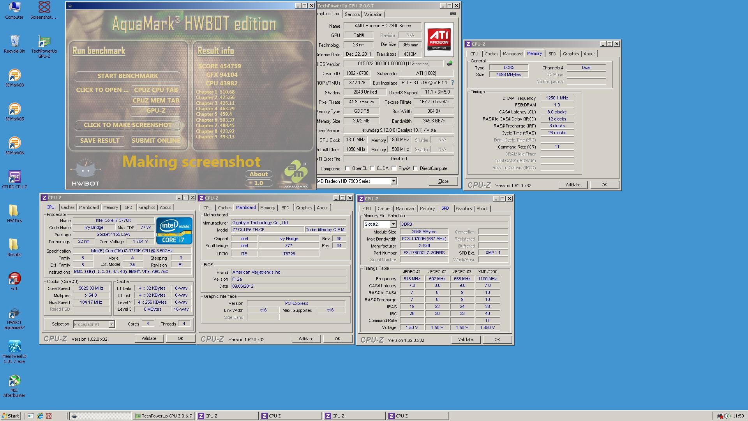Open the Screenshot desktop shortcut
The image size is (748, 421).
44,11
